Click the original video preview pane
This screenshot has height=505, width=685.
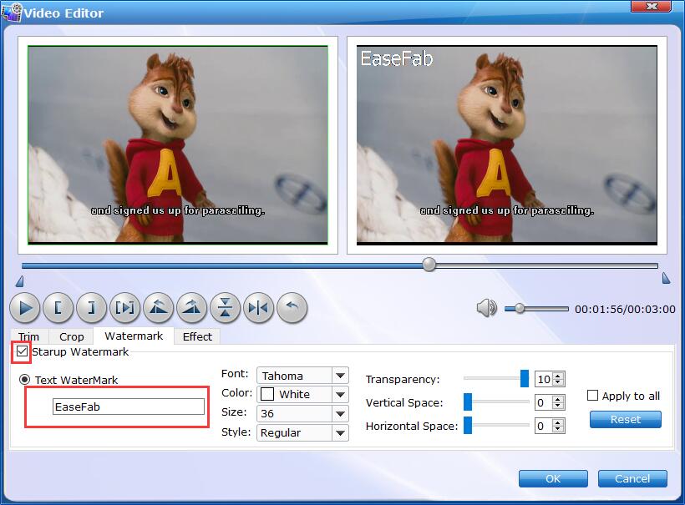[178, 144]
